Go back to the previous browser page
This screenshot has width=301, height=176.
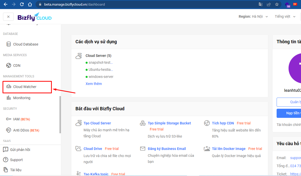6,4
